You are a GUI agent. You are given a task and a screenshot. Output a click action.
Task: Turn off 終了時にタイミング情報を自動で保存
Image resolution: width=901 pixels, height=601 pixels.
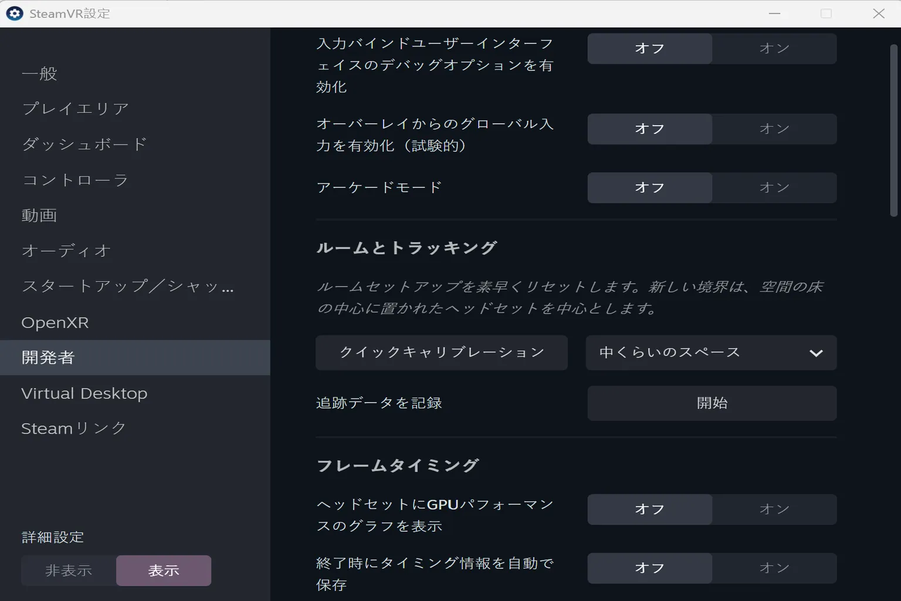coord(650,568)
